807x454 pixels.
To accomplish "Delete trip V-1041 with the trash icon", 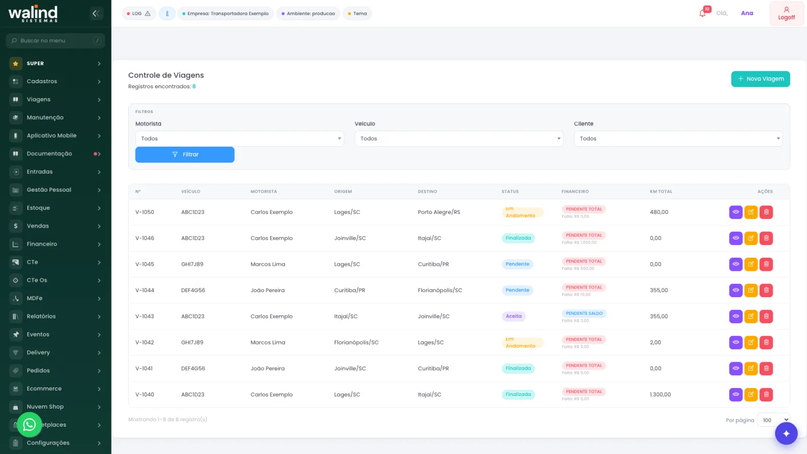I will pos(766,368).
